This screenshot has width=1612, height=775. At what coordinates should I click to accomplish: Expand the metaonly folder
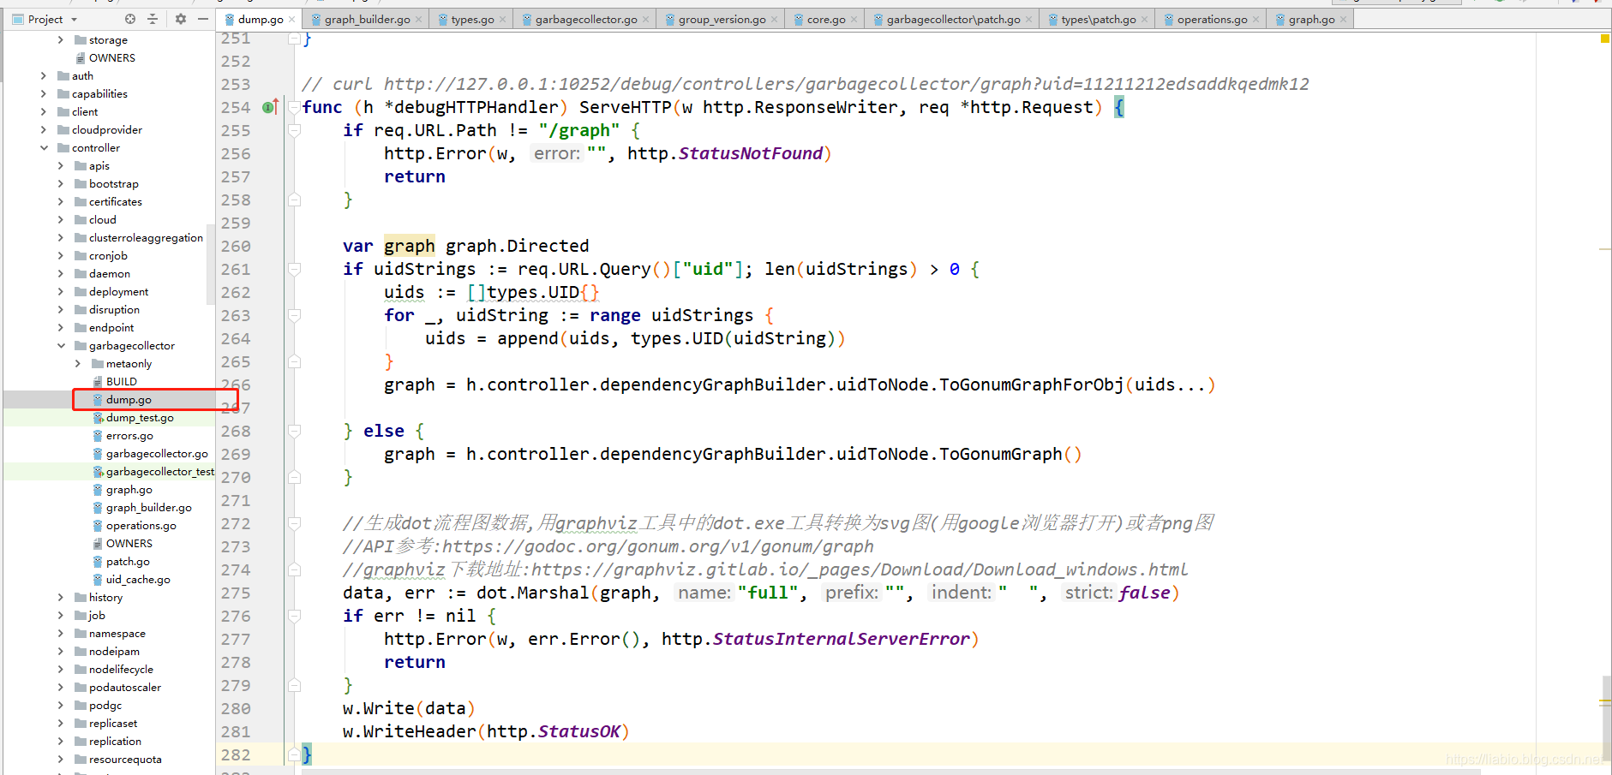(78, 364)
